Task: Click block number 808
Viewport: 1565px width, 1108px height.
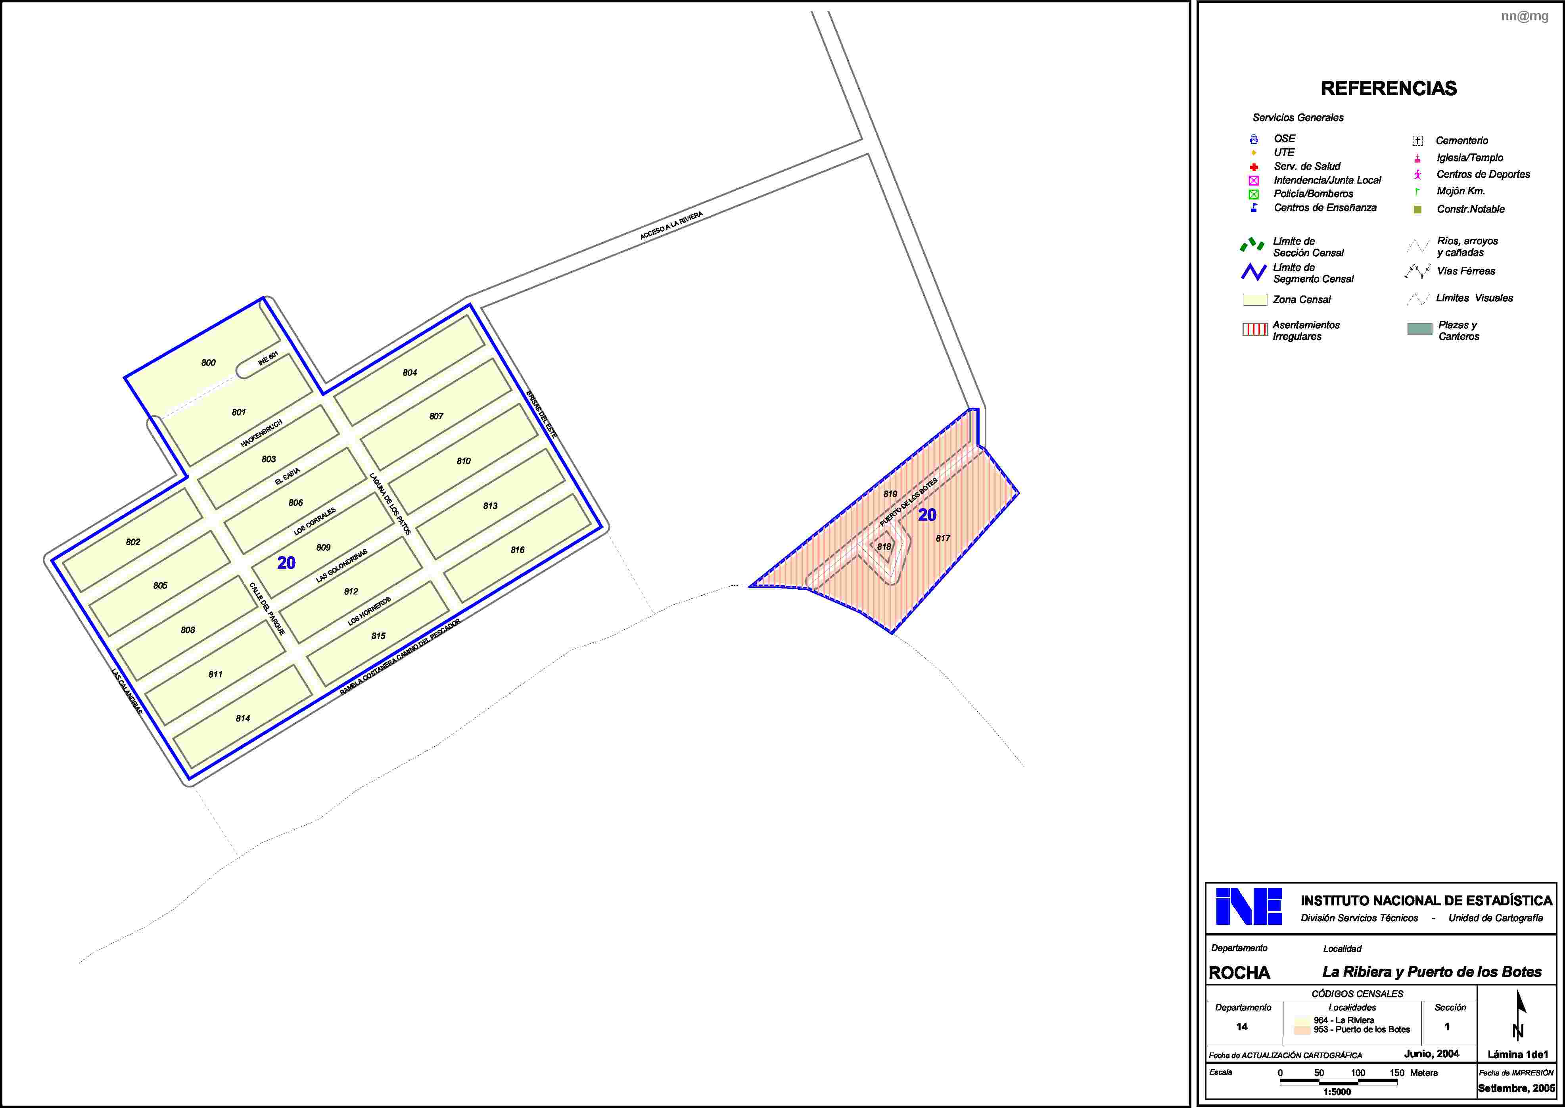Action: pyautogui.click(x=188, y=630)
